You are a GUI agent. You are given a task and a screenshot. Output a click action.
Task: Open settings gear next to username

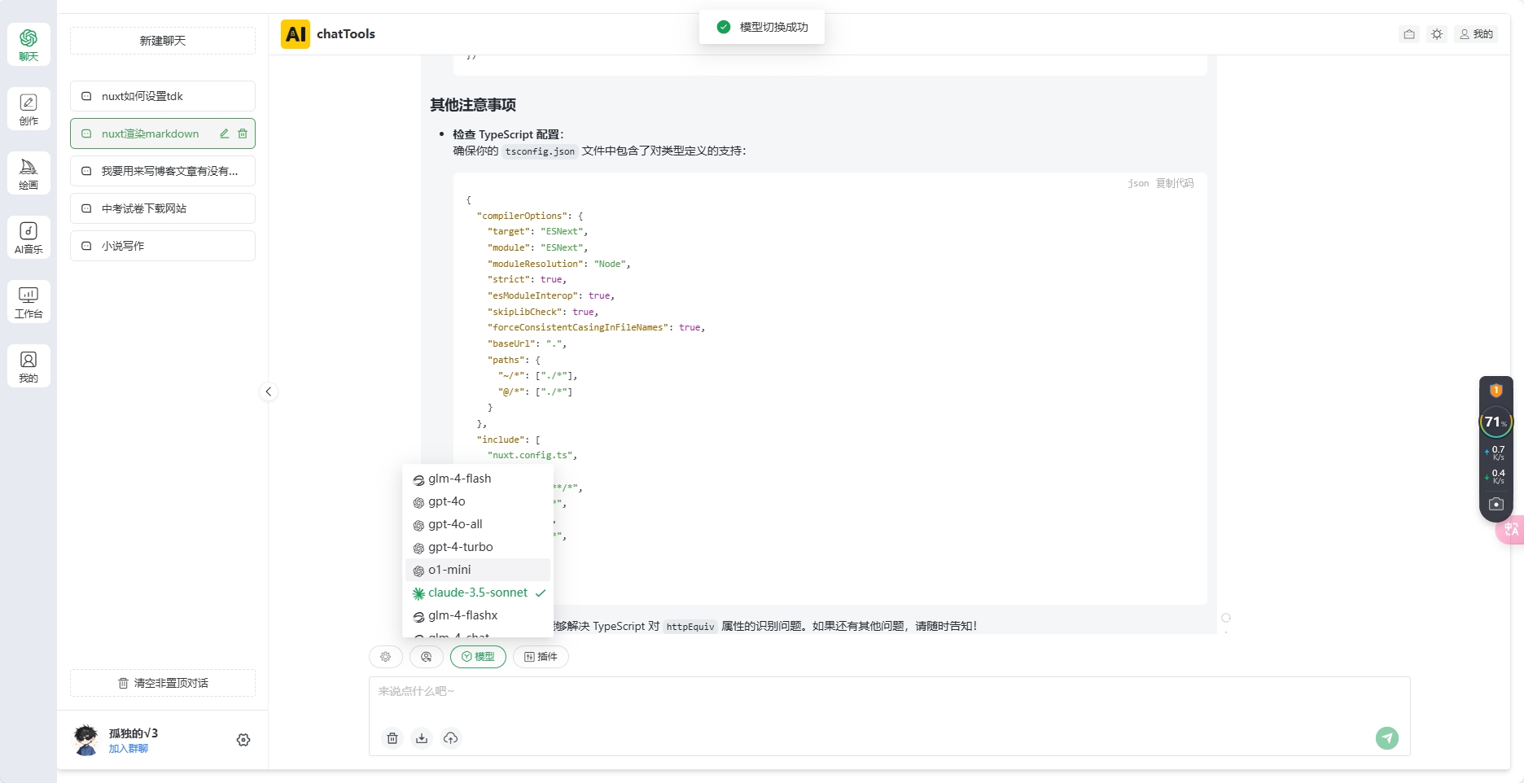243,740
